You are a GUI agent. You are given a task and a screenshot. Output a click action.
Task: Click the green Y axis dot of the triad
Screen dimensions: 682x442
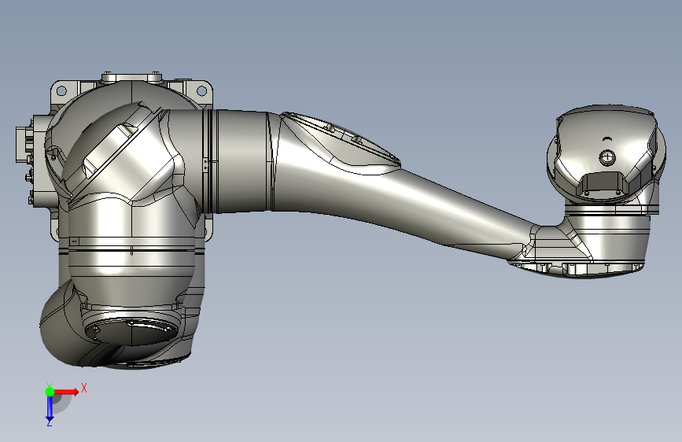pyautogui.click(x=50, y=392)
